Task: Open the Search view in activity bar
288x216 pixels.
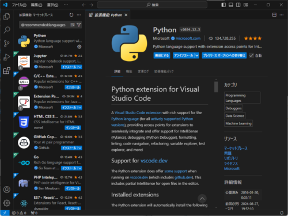Action: click(x=7, y=30)
